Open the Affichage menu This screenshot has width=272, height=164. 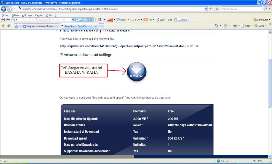tap(27, 15)
